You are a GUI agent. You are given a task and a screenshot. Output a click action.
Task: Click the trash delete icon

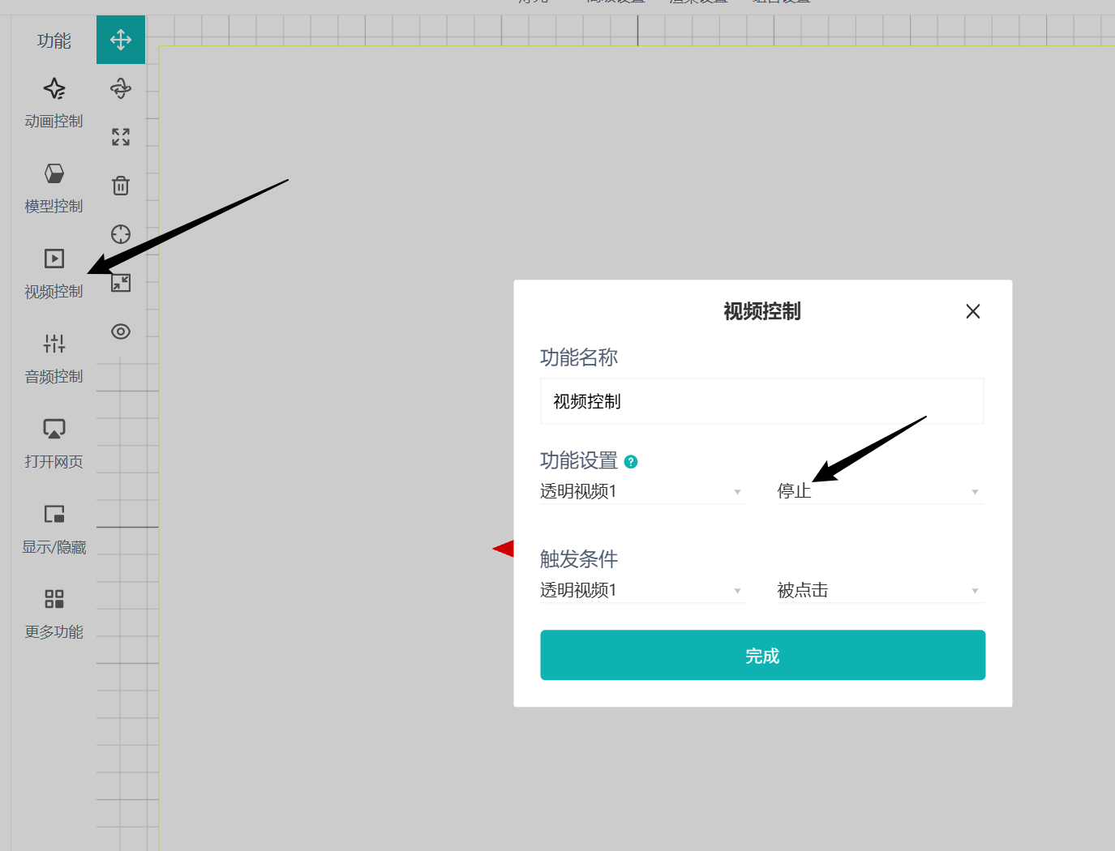pos(121,186)
